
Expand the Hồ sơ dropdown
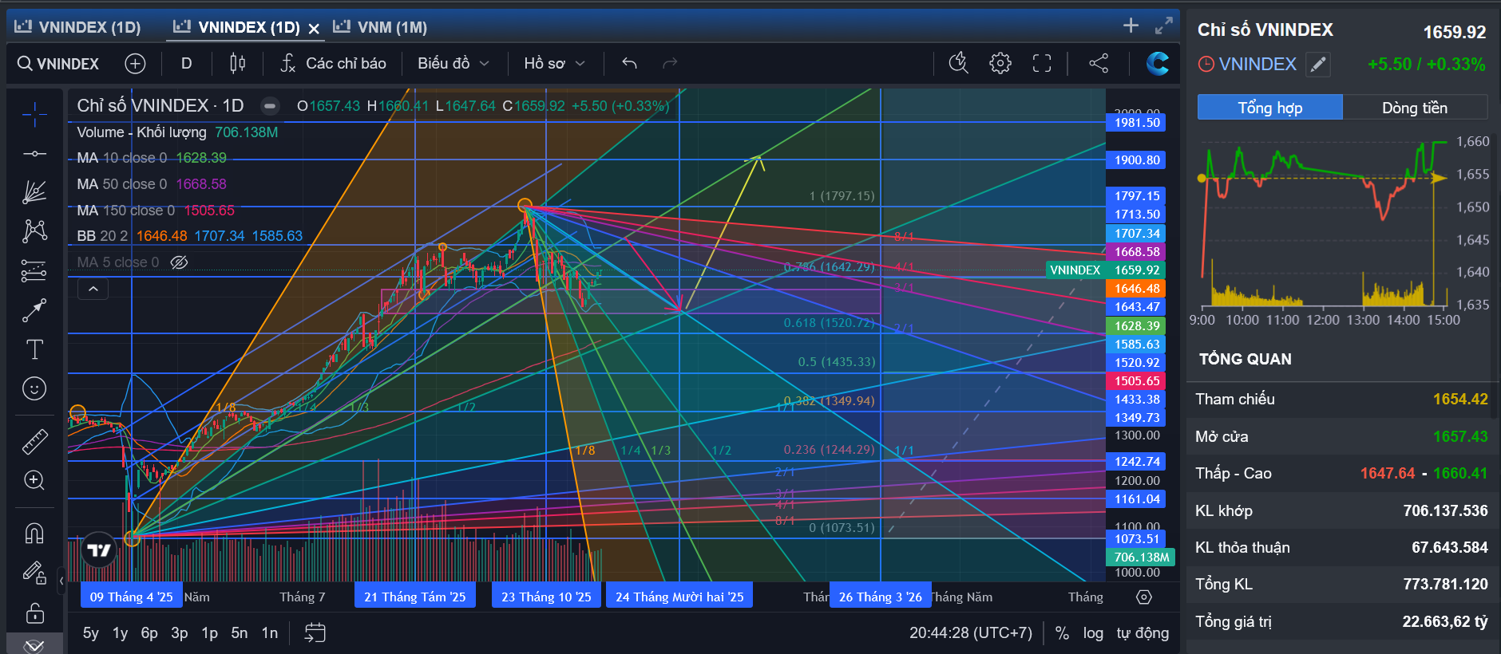tap(554, 64)
